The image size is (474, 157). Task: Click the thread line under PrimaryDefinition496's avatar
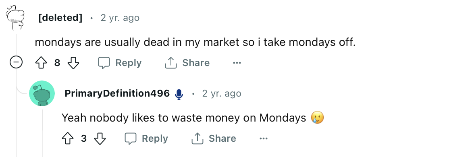[43, 133]
